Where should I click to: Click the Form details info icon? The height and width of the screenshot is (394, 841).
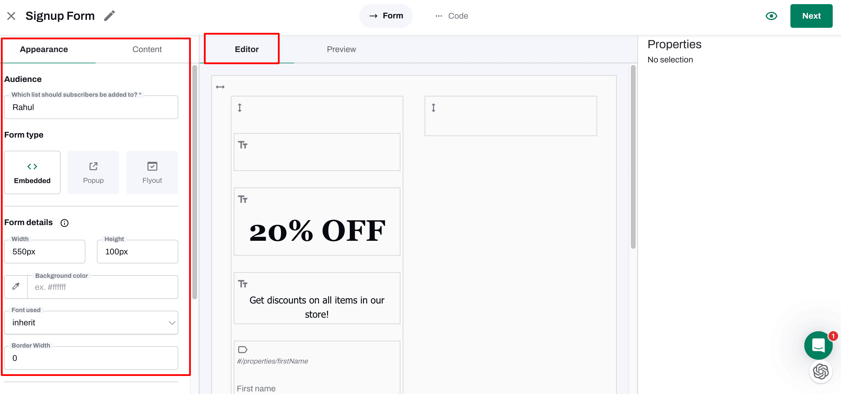(x=64, y=223)
